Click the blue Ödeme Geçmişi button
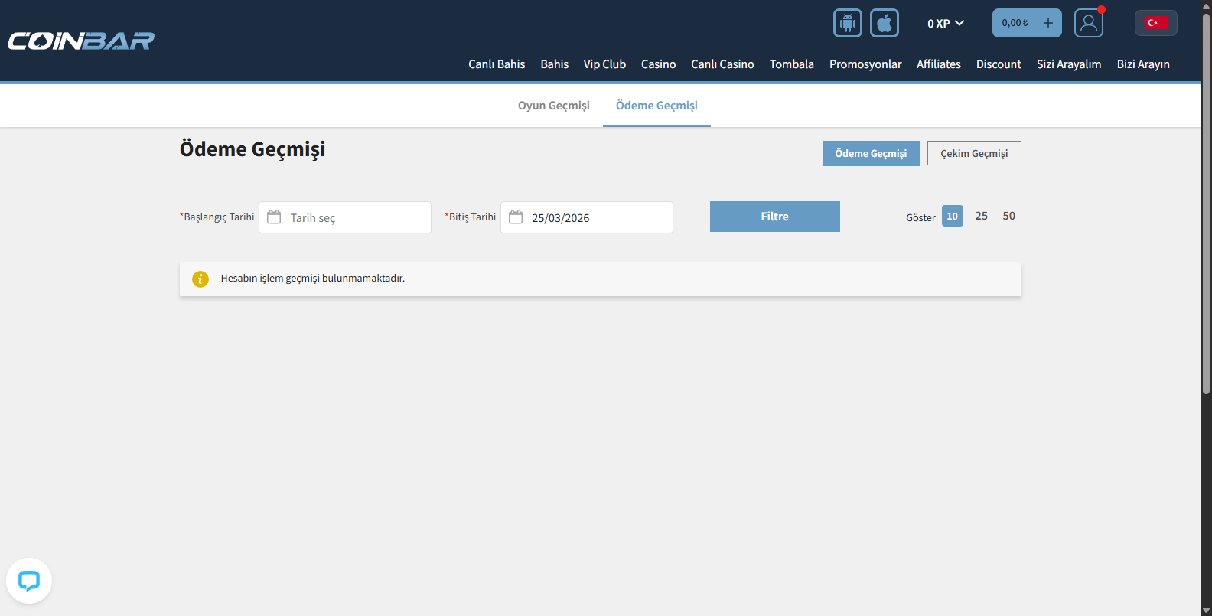The image size is (1212, 616). coord(871,153)
